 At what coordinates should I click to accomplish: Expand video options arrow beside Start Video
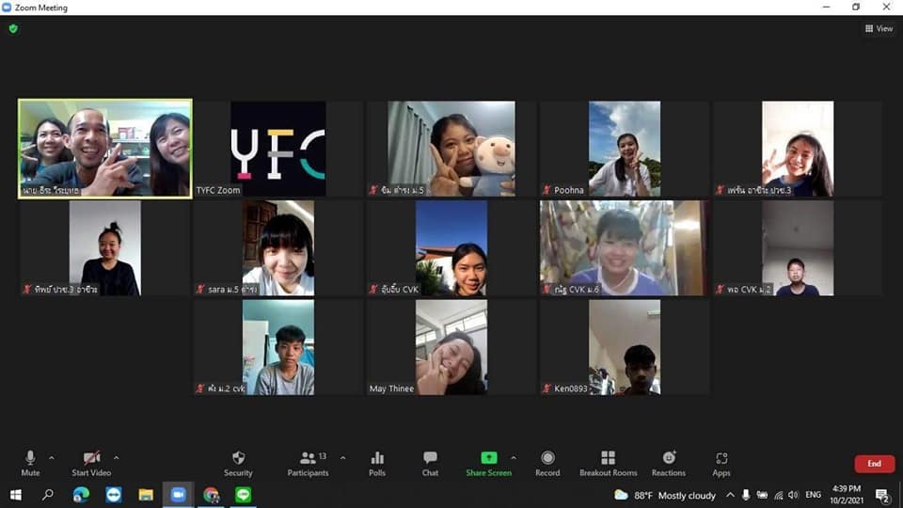pyautogui.click(x=116, y=458)
